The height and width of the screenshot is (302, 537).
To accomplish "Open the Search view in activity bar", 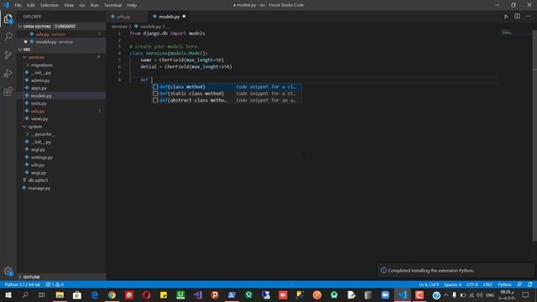I will [8, 36].
